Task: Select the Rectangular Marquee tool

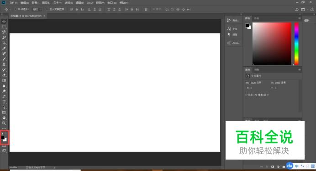Action: point(4,27)
